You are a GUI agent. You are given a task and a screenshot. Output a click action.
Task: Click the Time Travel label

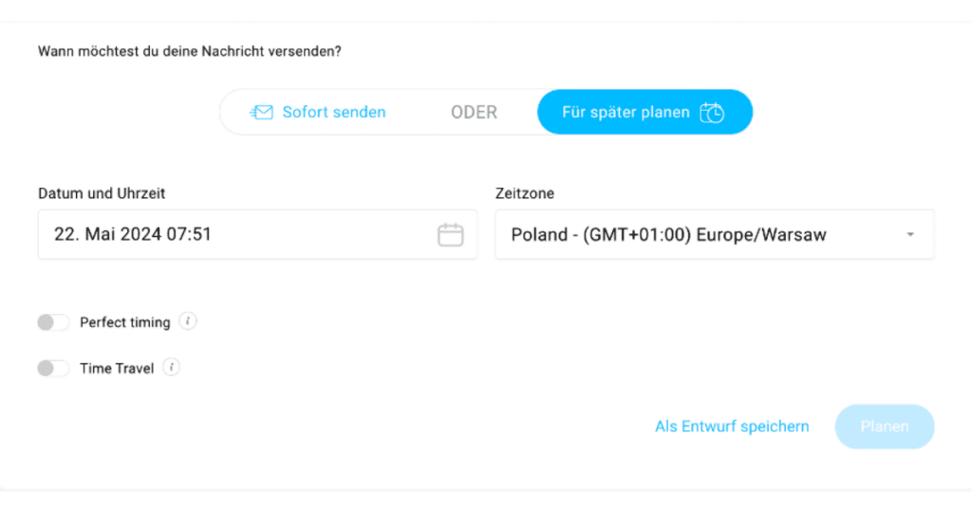(117, 368)
